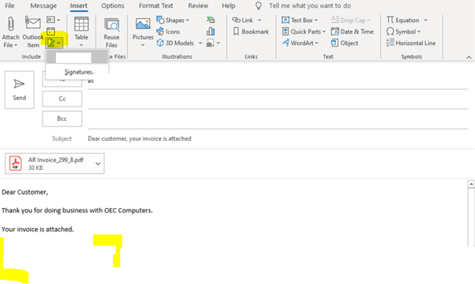Choose Signatures... from the dropdown menu
The width and height of the screenshot is (475, 284).
tap(80, 72)
